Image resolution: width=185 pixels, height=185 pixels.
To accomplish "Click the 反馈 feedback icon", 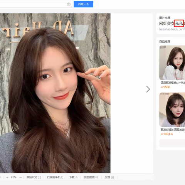I will 113,177.
